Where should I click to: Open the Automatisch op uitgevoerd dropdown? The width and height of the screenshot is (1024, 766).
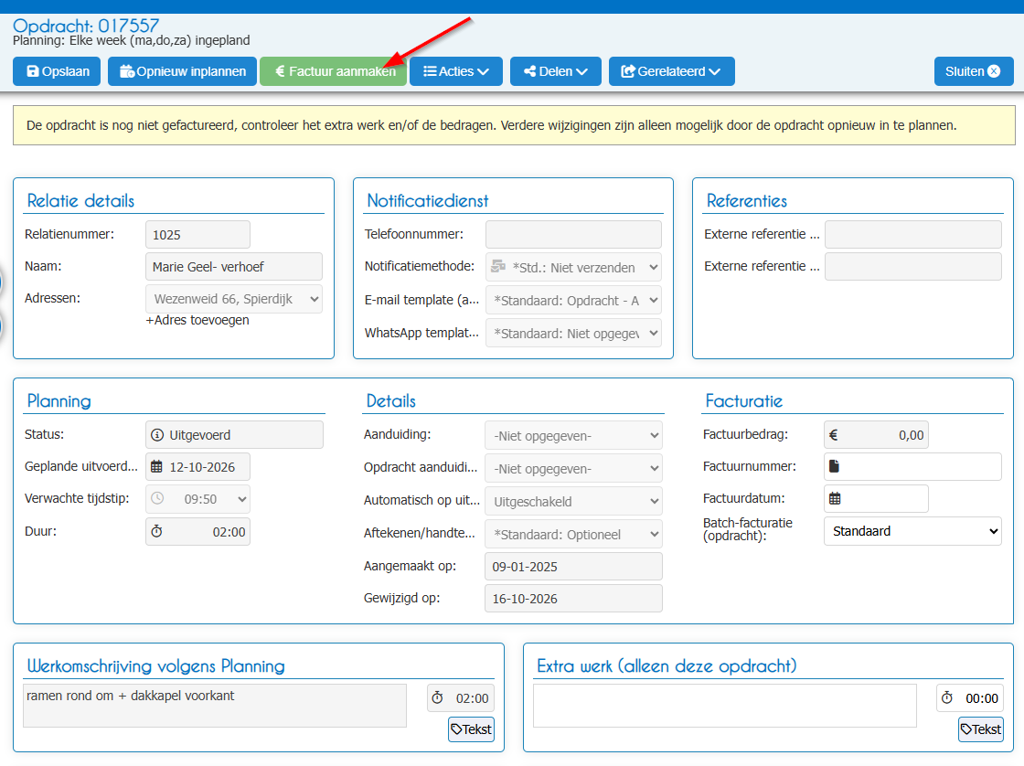573,502
